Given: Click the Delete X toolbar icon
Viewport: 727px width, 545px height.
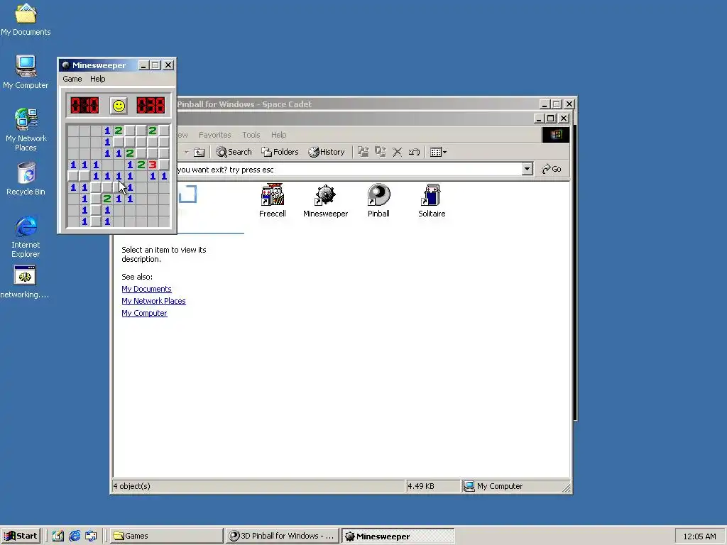Looking at the screenshot, I should click(398, 152).
